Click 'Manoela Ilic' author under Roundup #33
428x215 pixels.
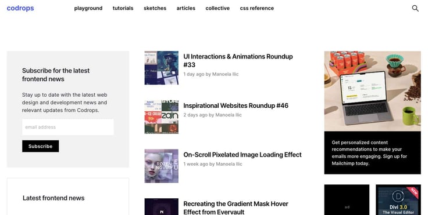click(226, 74)
